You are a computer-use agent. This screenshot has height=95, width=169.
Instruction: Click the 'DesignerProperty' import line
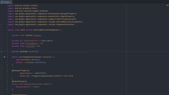click(42, 14)
